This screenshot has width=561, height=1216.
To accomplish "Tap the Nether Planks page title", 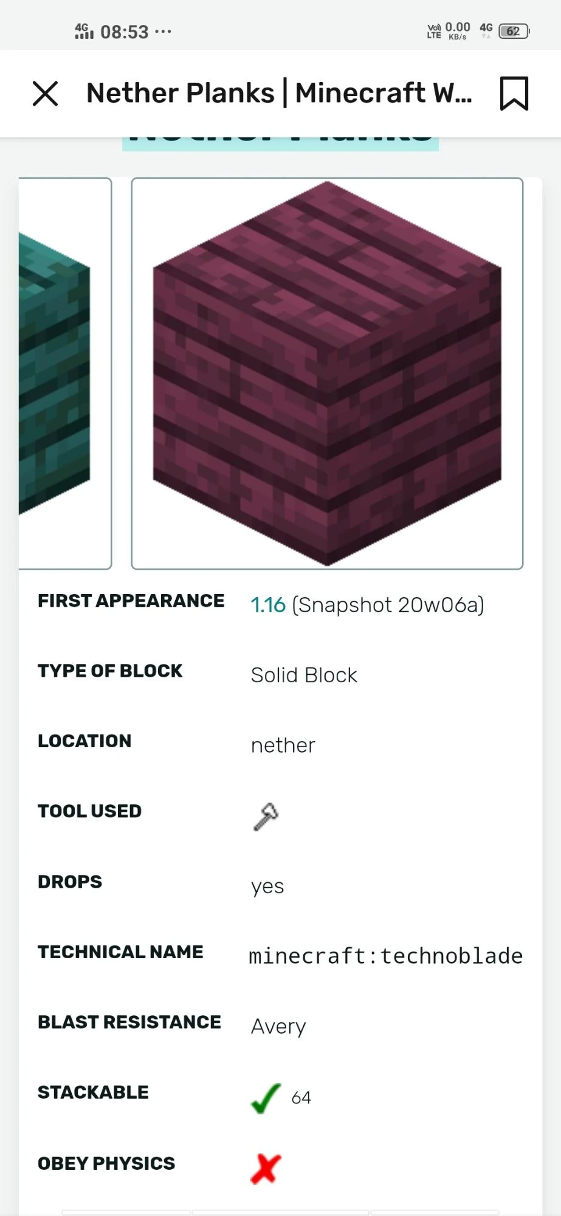I will tap(279, 92).
